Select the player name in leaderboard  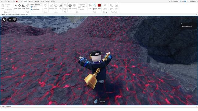click(188, 26)
